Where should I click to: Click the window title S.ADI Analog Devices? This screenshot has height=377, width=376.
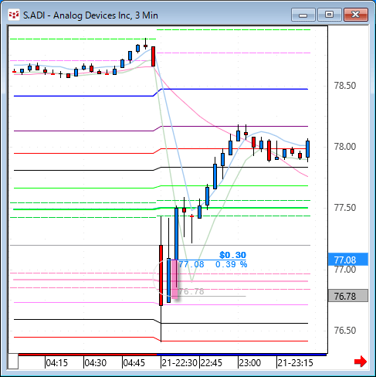(90, 15)
